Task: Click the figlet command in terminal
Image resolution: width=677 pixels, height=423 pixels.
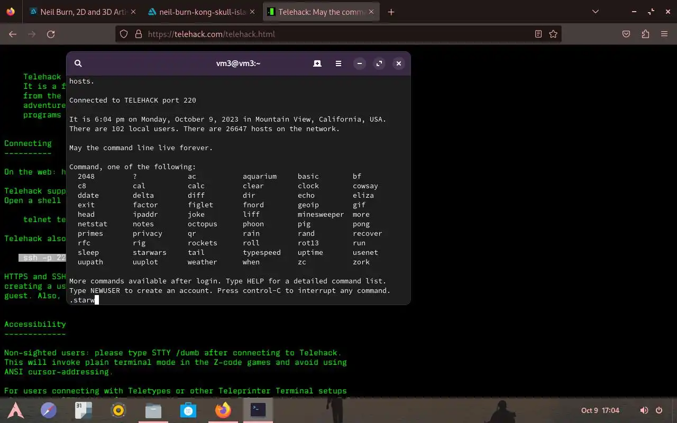Action: pyautogui.click(x=200, y=205)
